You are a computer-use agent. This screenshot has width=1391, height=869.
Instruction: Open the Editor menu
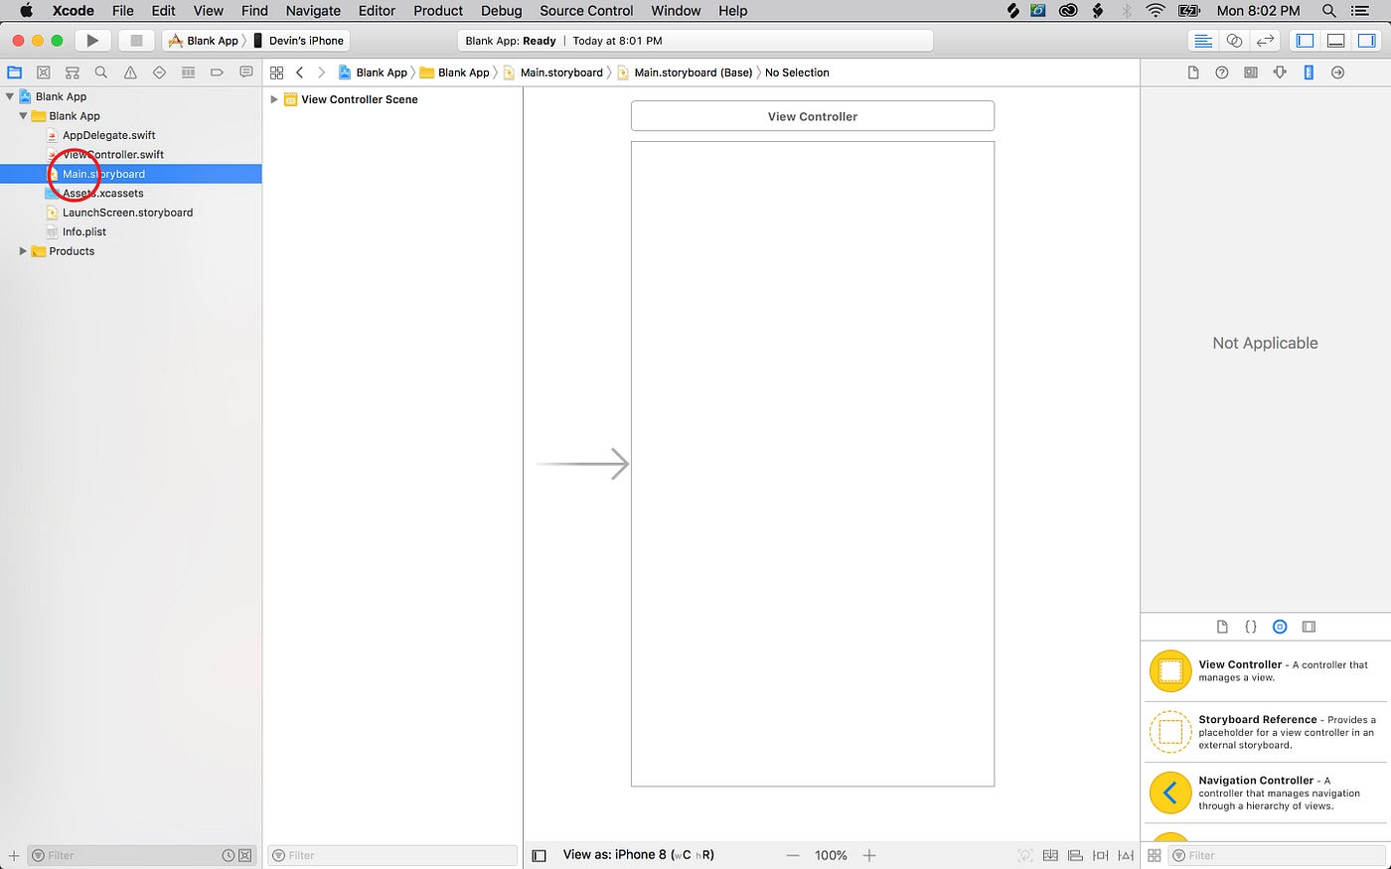(x=377, y=11)
